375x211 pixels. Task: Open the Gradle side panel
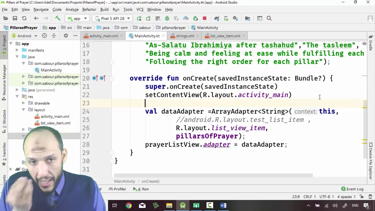tap(371, 43)
